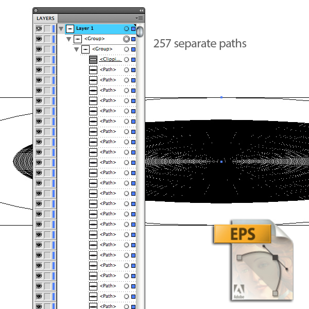Click the <Clippi...> clipping path thumbnail
Screen dimensions: 309x309
pos(93,60)
